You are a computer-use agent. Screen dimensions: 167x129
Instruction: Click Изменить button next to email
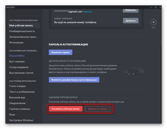pyautogui.click(x=131, y=10)
